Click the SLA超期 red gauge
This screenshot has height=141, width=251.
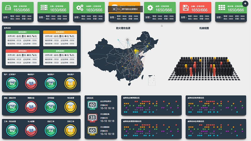point(31,130)
